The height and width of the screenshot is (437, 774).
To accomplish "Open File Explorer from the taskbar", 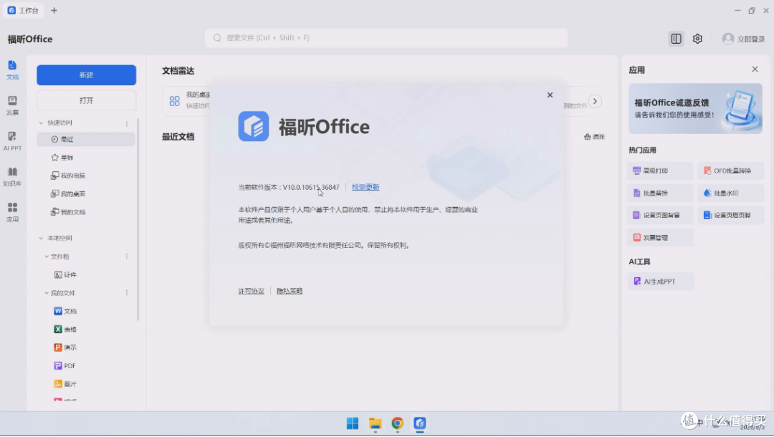I will (x=375, y=423).
